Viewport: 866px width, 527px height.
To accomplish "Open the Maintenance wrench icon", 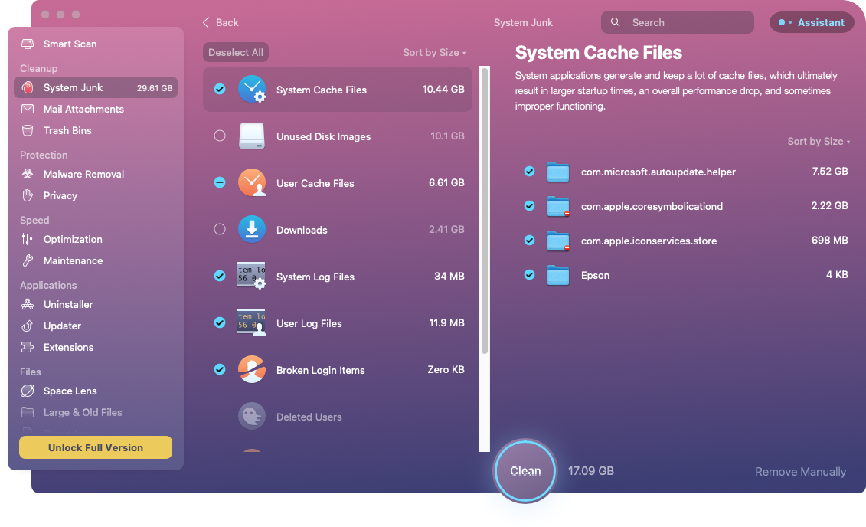I will point(27,260).
